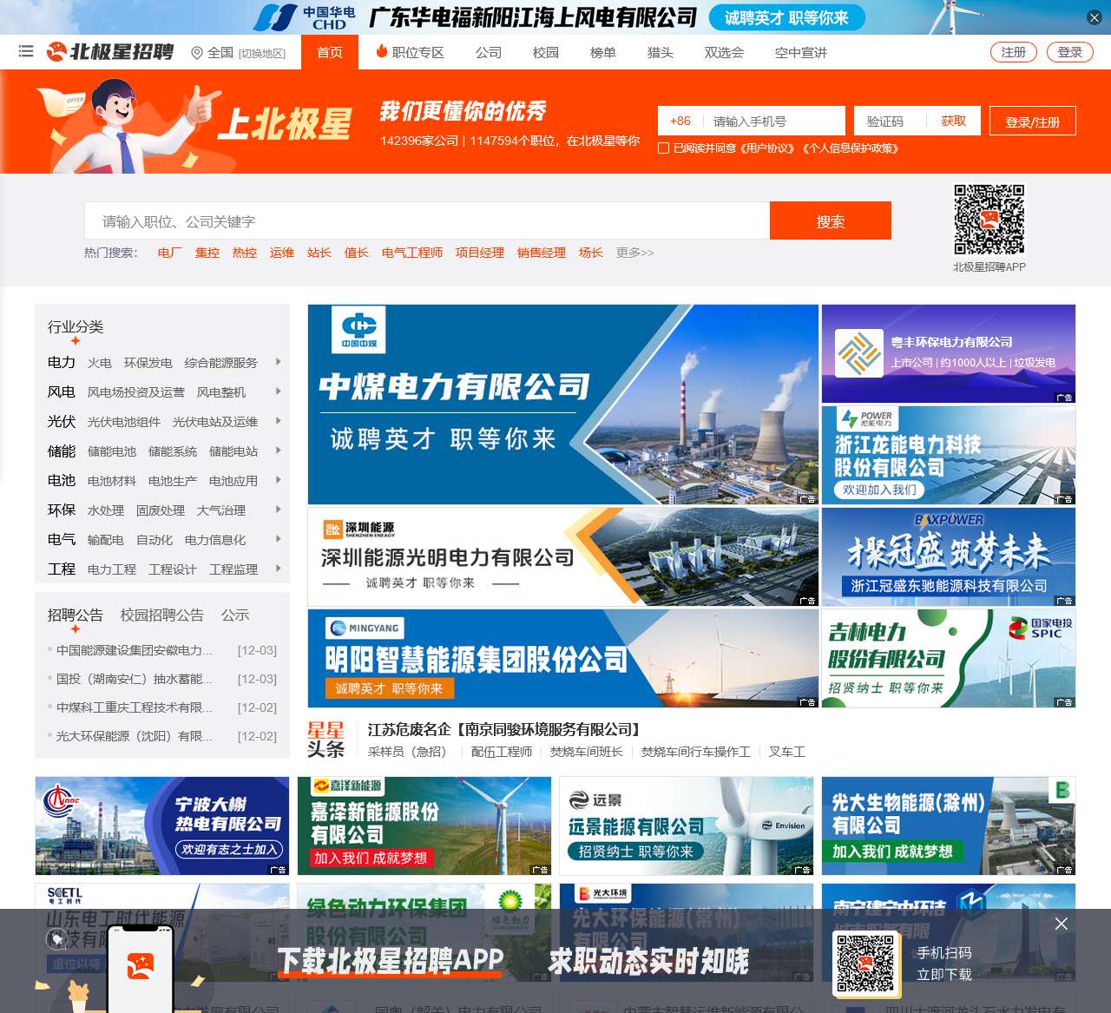
Task: Tick the 已阅读并同意 user agreement checkbox
Action: 664,148
